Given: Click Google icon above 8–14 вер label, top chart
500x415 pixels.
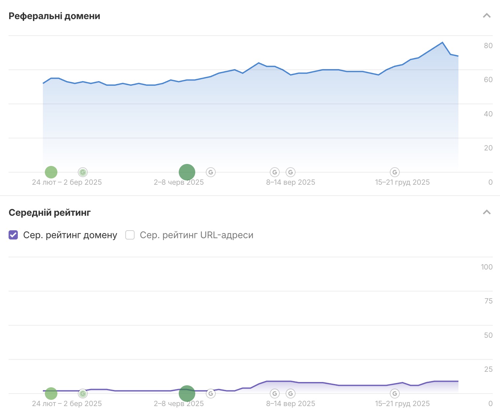Looking at the screenshot, I should click(x=290, y=172).
